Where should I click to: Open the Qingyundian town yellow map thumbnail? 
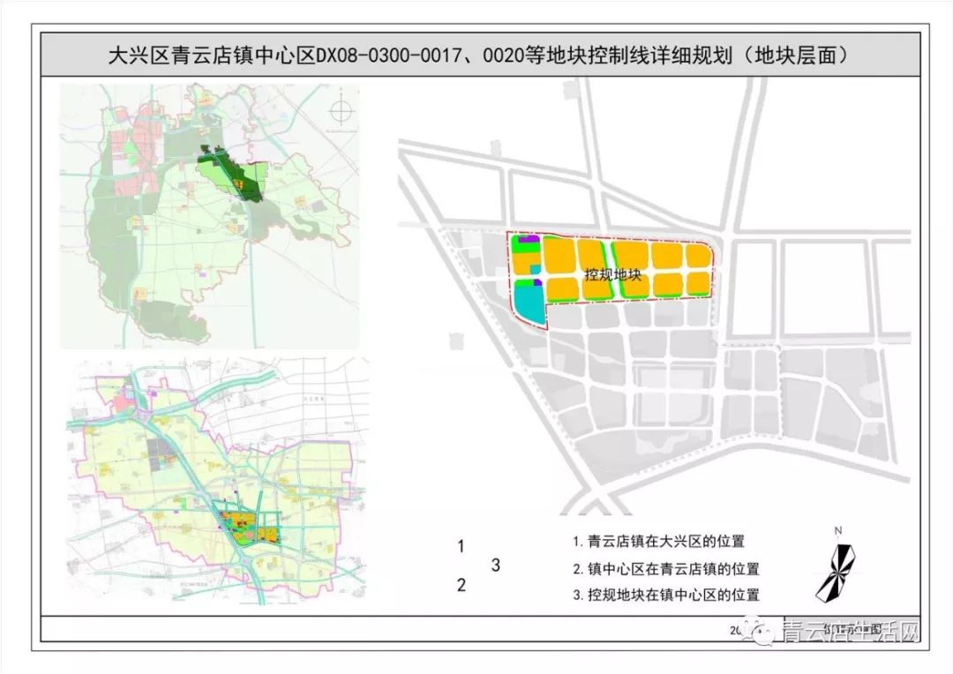tap(217, 482)
